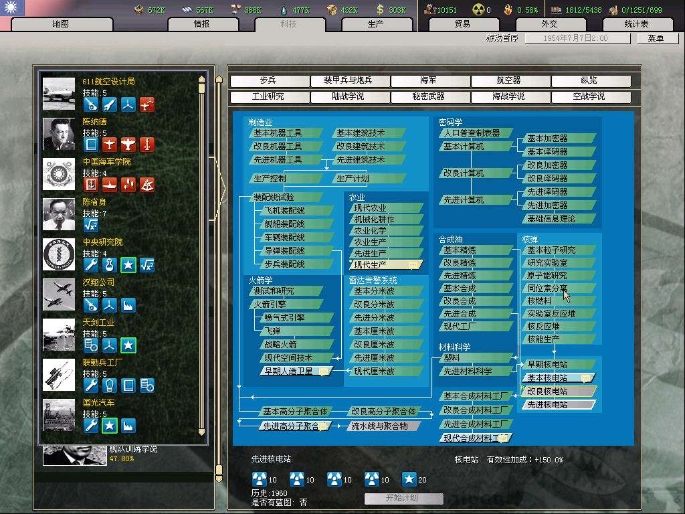Click the radiation nuke icon in top bar
This screenshot has width=685, height=514.
[478, 9]
